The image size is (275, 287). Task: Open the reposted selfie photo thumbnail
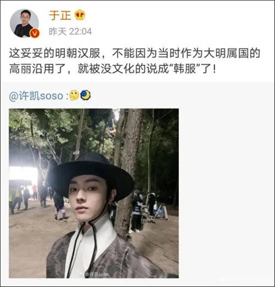pos(94,193)
